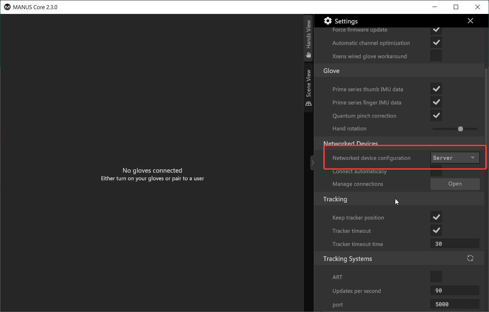489x312 pixels.
Task: Click the Settings gear icon
Action: pyautogui.click(x=328, y=21)
